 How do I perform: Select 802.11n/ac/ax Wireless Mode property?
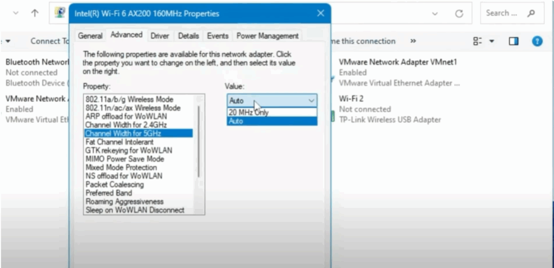coord(138,108)
